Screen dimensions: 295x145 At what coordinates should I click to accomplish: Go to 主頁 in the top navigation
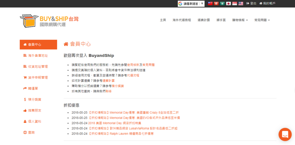coord(163,20)
